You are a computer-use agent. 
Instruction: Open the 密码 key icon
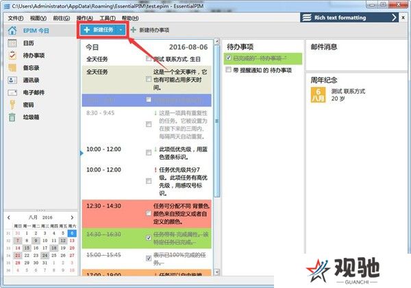(12, 105)
